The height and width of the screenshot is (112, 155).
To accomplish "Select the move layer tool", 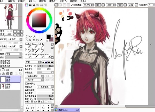I will click(x=27, y=40).
